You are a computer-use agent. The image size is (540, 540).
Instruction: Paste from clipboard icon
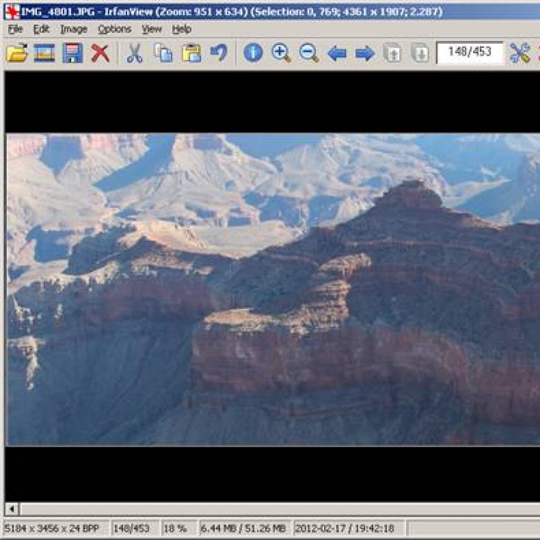click(191, 53)
